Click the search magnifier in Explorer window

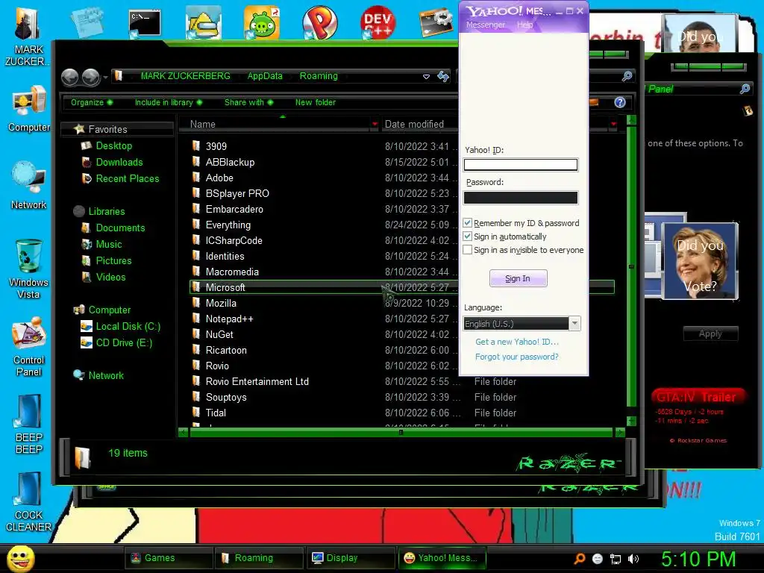pos(627,76)
